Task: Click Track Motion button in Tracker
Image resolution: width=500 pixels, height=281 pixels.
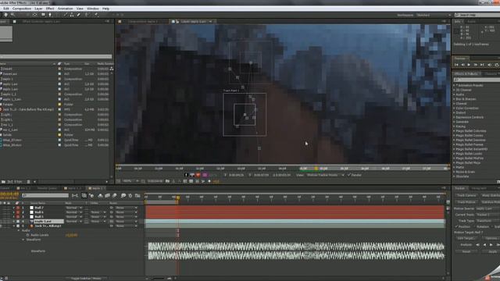Action: pos(467,202)
